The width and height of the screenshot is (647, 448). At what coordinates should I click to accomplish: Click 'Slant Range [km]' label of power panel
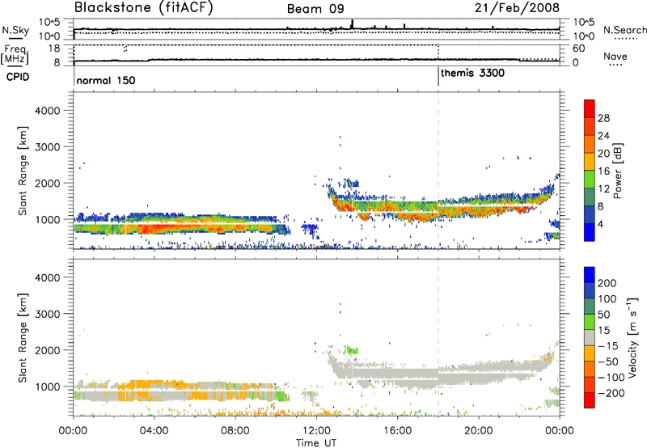click(23, 171)
